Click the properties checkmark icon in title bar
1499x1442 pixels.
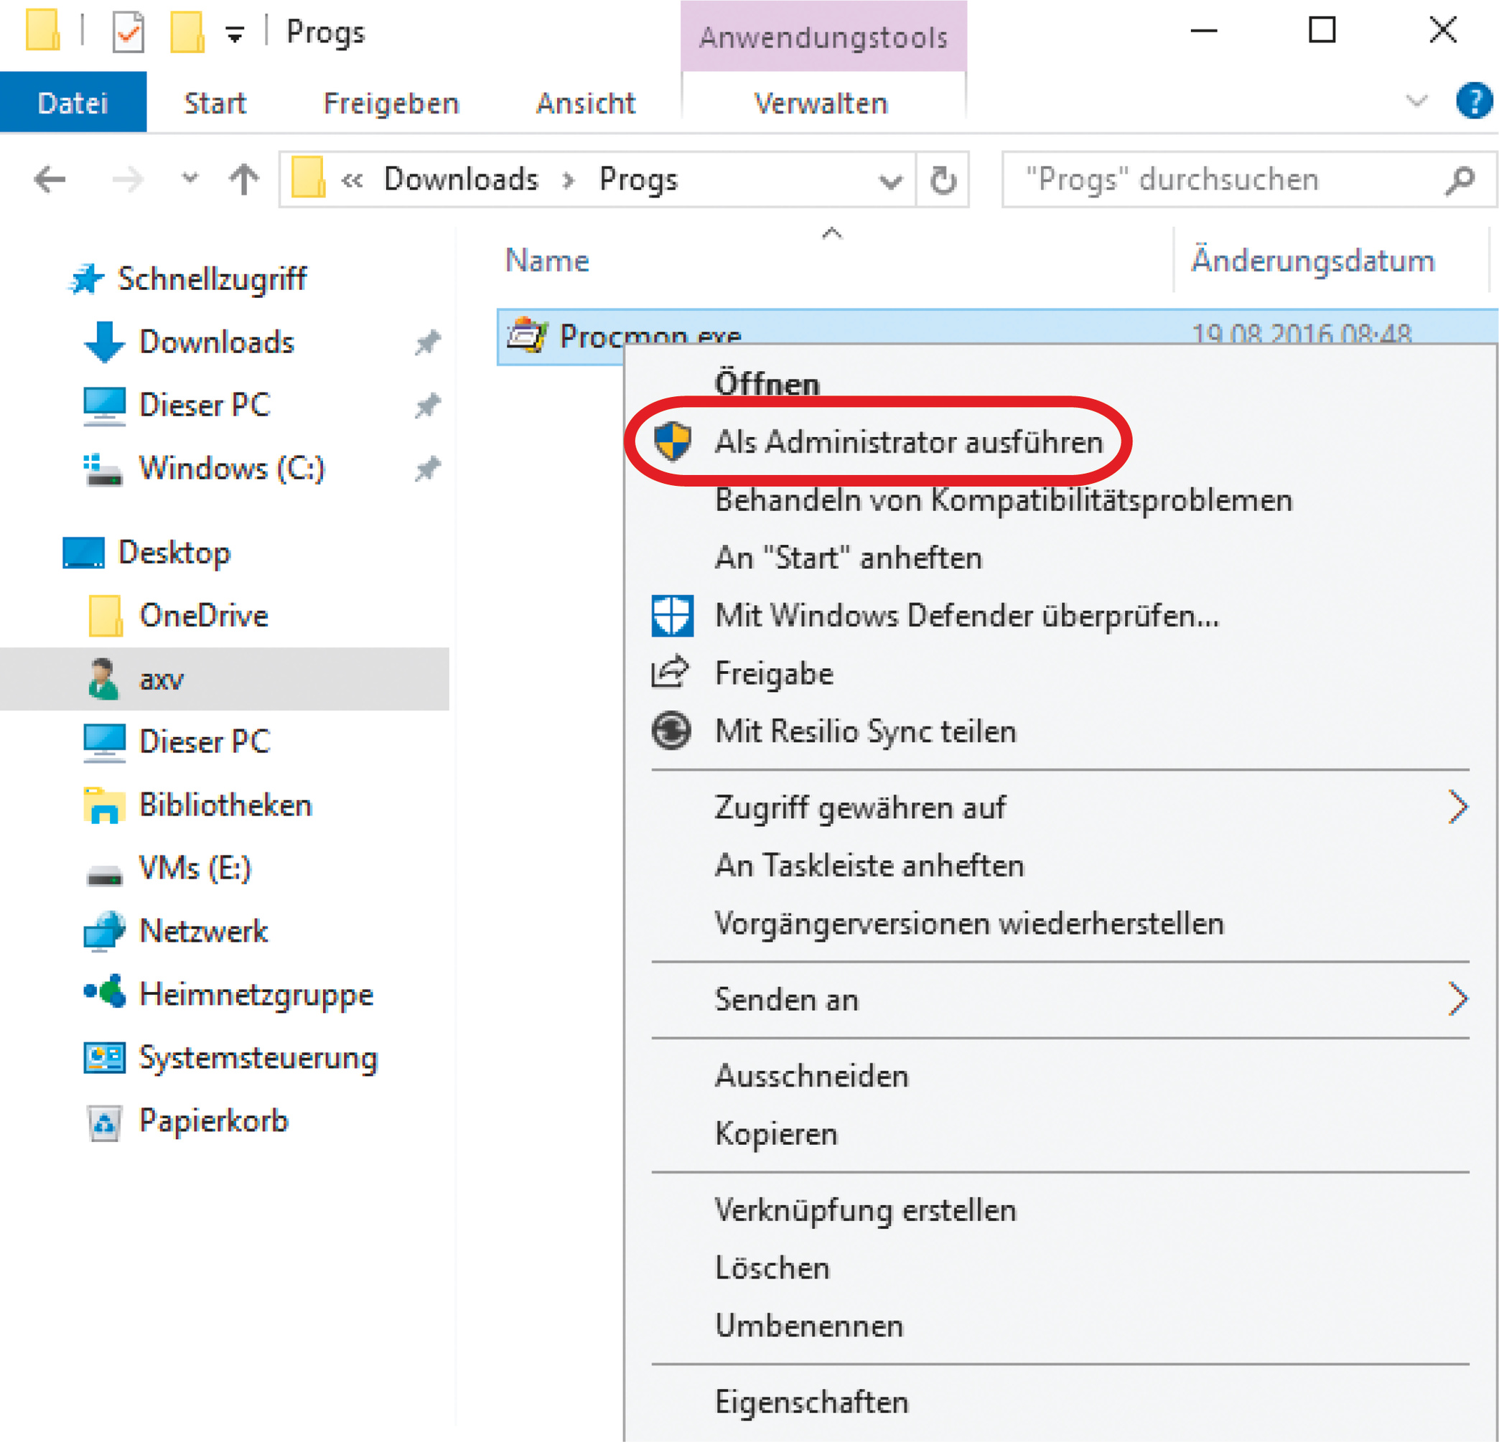128,33
